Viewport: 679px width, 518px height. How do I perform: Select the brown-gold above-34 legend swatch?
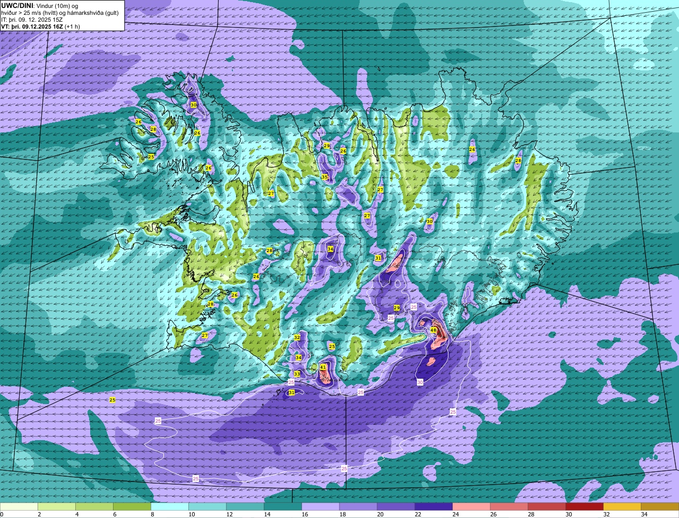pyautogui.click(x=660, y=507)
